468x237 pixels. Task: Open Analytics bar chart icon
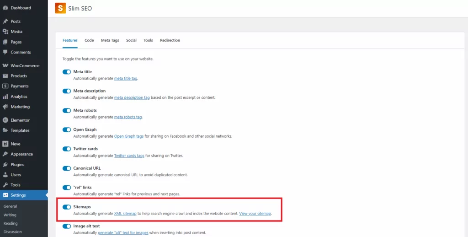(x=5, y=97)
